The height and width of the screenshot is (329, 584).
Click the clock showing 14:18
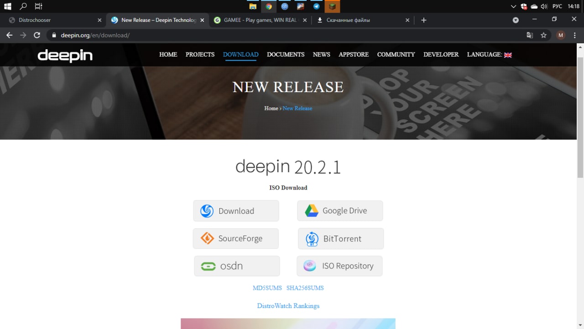pyautogui.click(x=573, y=6)
